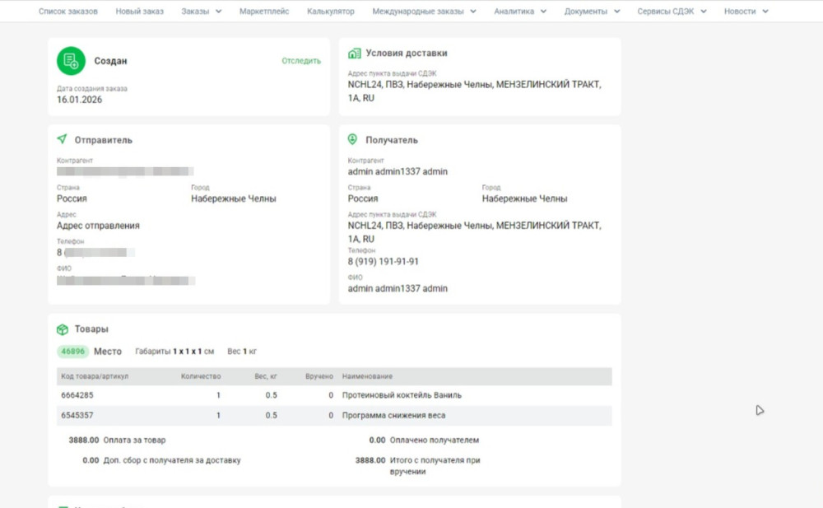Click the Товары box icon

coord(63,329)
